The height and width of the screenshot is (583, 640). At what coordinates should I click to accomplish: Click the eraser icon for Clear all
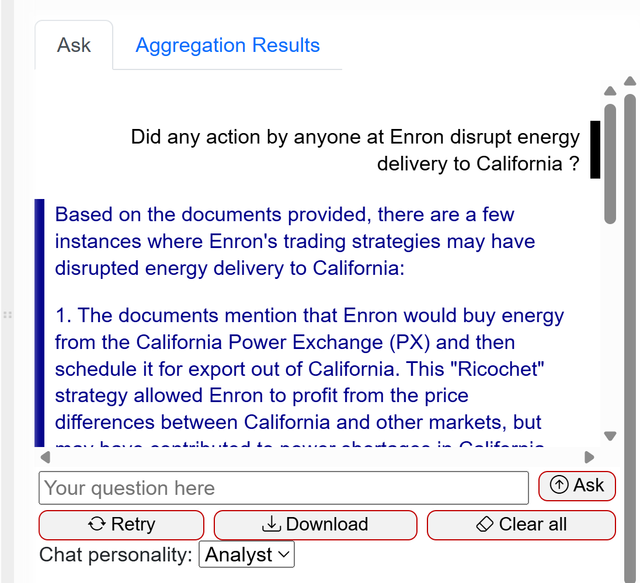pyautogui.click(x=485, y=525)
